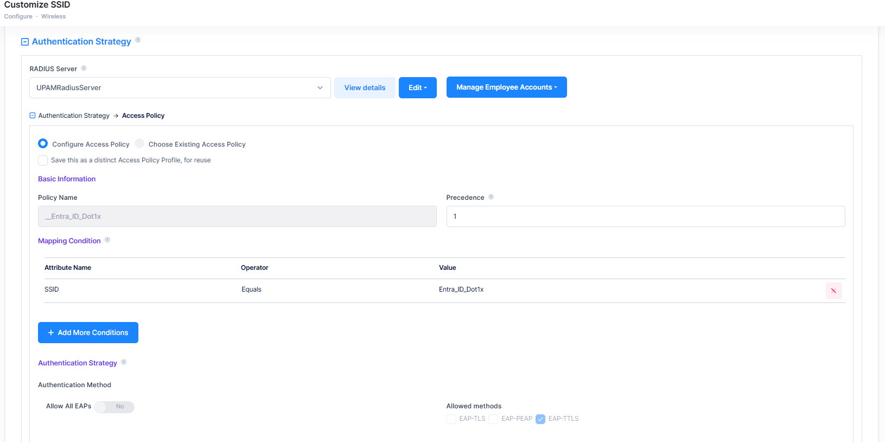Click the Precedence input field
Screen dimensions: 885x442
[645, 216]
